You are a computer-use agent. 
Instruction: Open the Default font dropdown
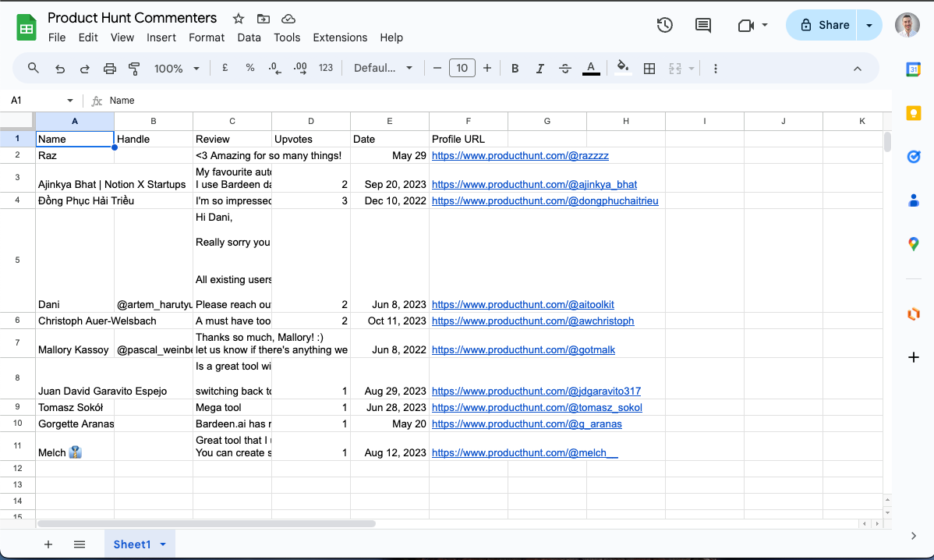(x=383, y=68)
